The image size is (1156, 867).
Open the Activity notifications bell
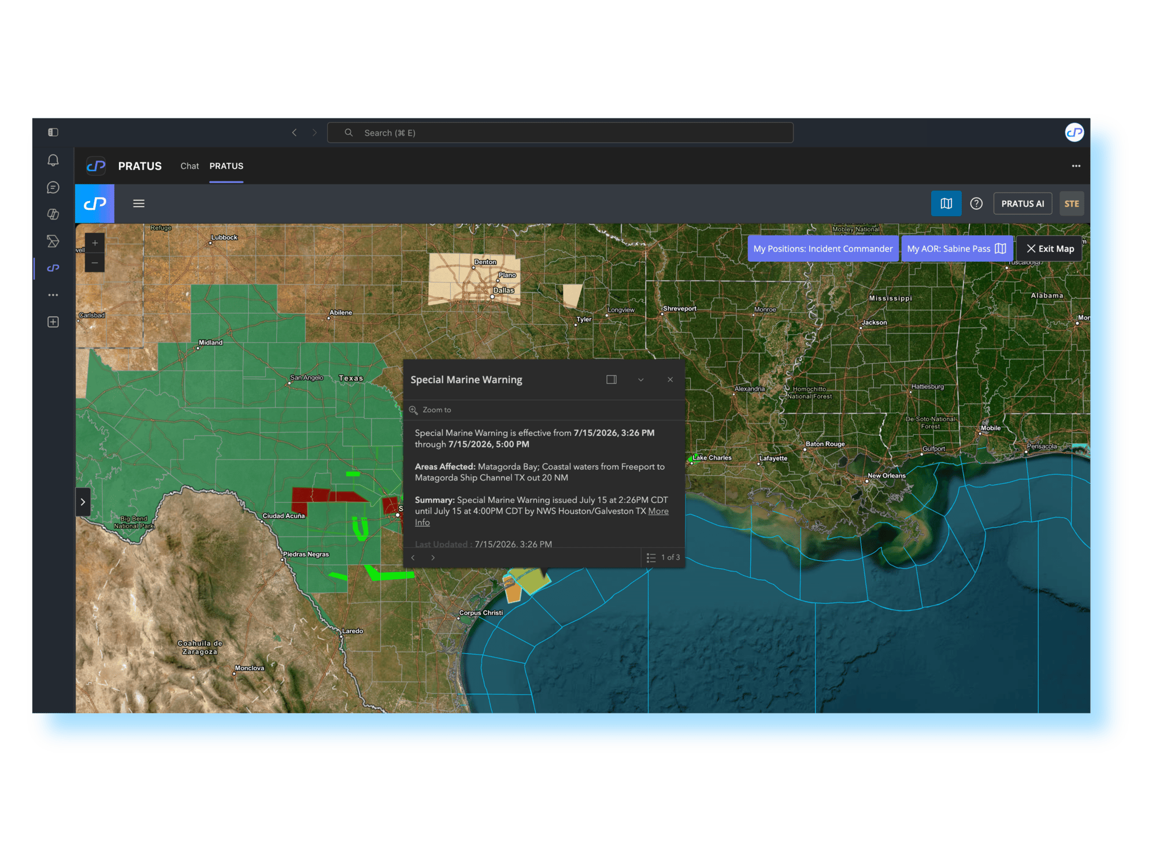coord(53,161)
